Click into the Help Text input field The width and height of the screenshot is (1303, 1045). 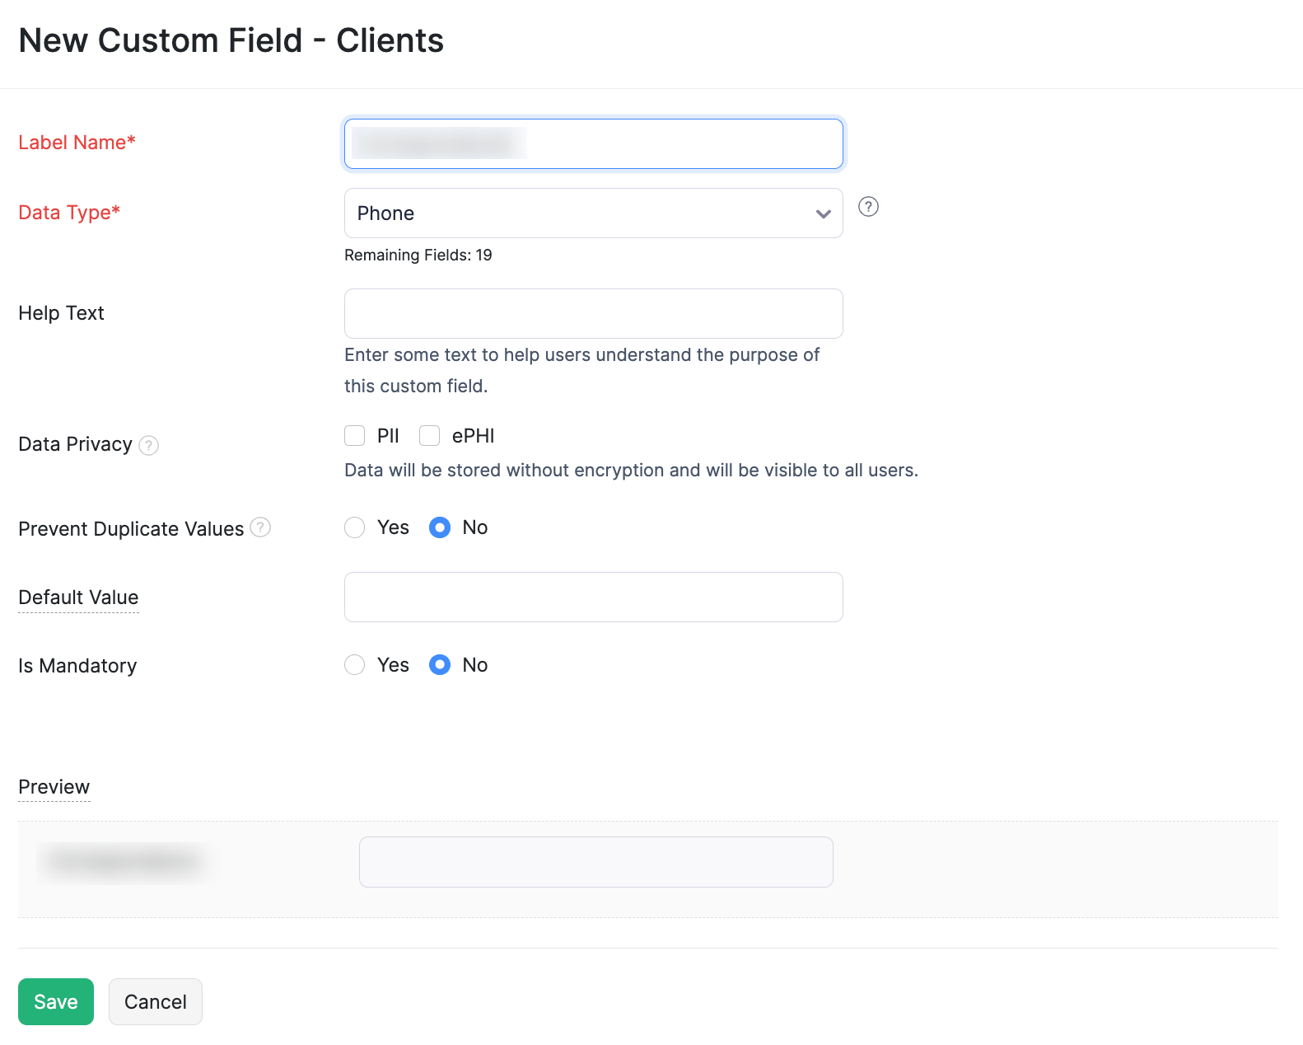(593, 314)
